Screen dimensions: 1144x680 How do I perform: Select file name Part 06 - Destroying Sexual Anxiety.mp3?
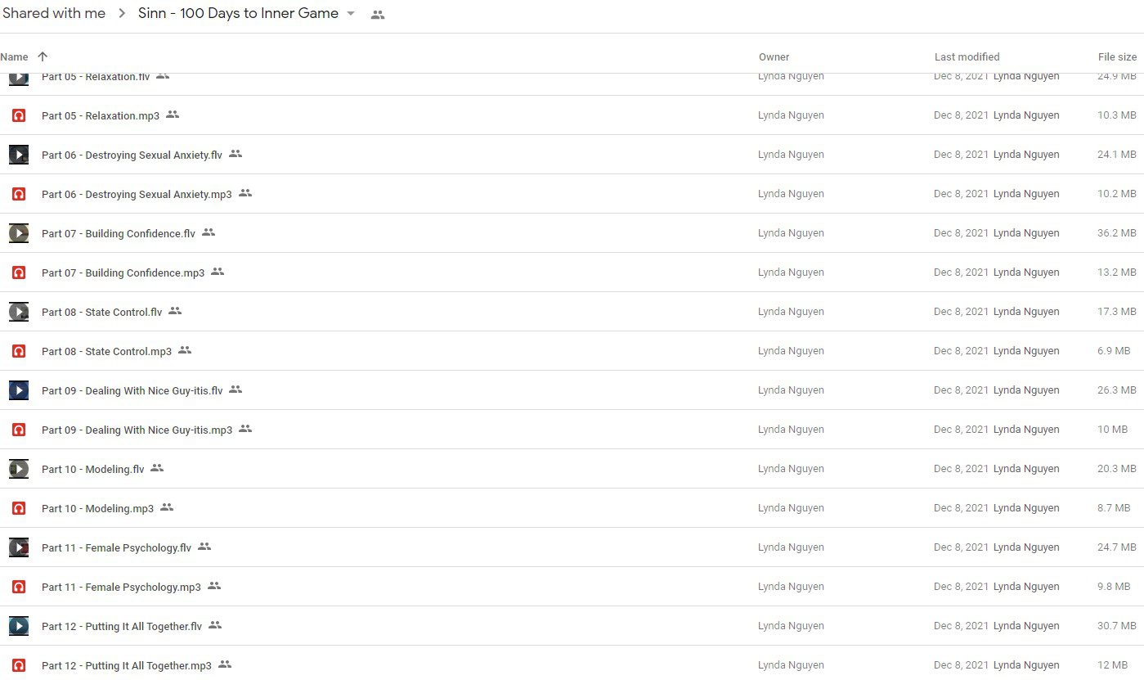[x=137, y=195]
